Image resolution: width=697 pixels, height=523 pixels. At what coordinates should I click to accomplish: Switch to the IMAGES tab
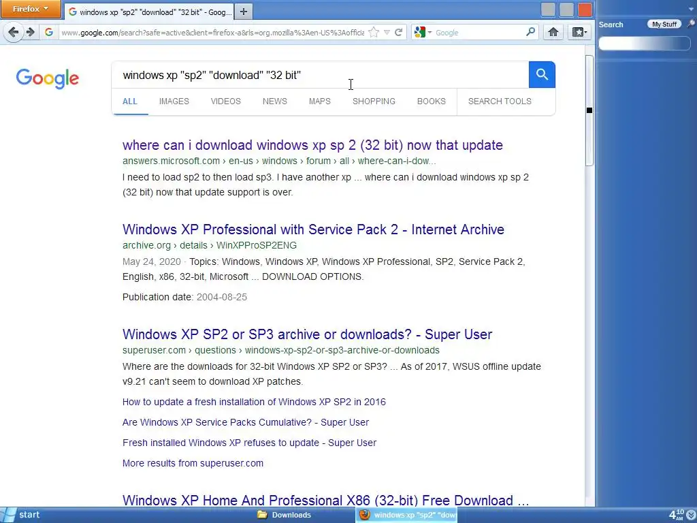(x=174, y=101)
